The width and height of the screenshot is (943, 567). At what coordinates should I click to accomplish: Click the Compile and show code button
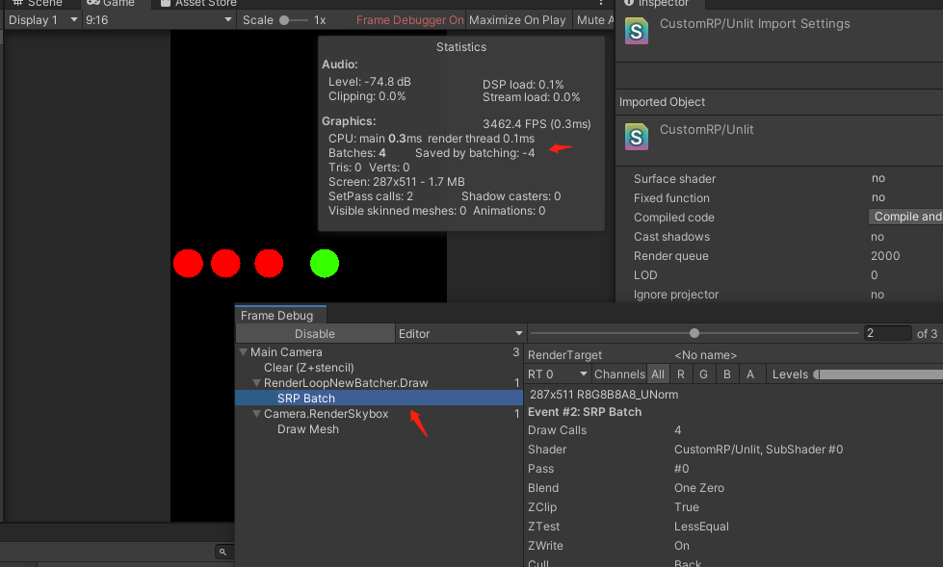point(905,218)
